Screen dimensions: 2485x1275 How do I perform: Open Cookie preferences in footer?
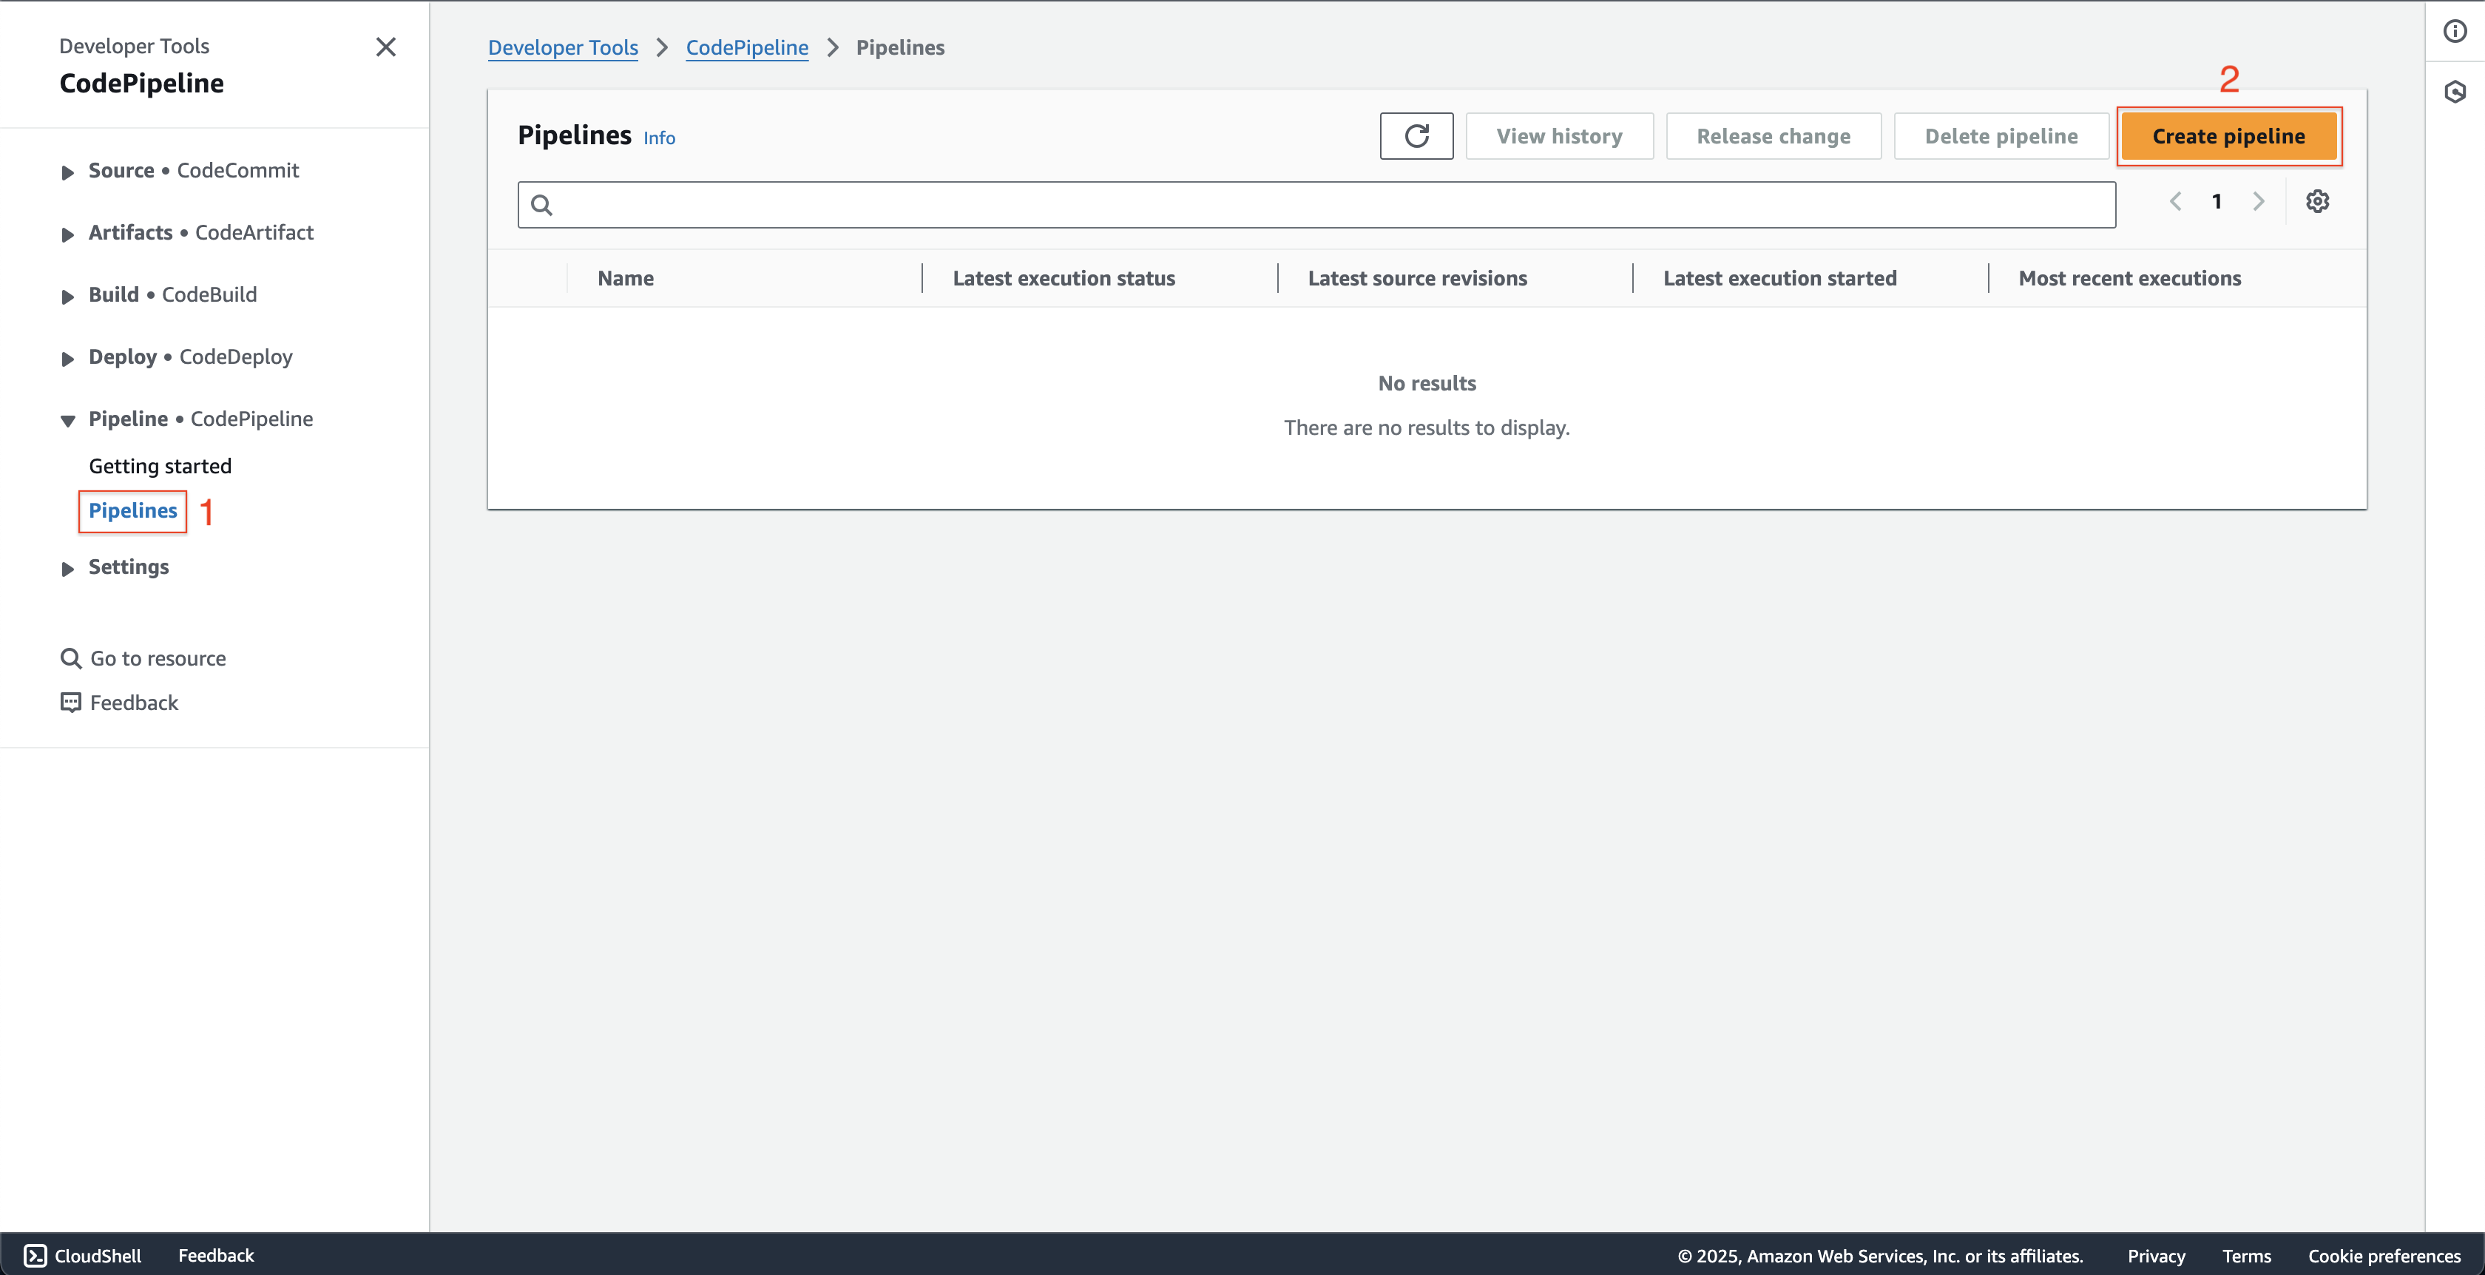pos(2384,1256)
